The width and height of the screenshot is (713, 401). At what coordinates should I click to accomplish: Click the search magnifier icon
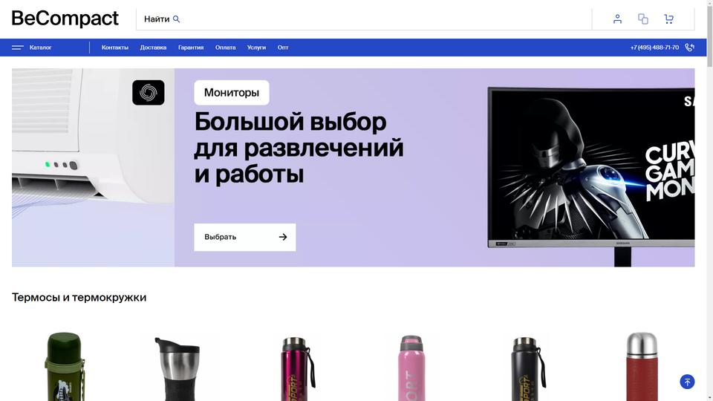click(177, 19)
